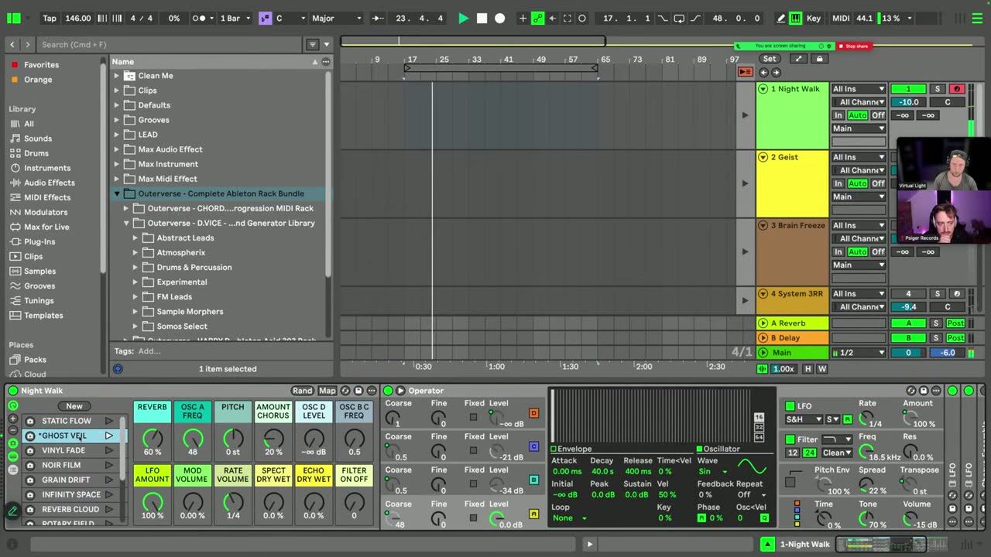Jump to next locator
991x557 pixels.
pos(776,72)
